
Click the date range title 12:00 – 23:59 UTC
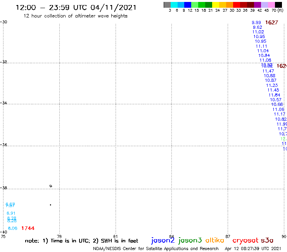(76, 7)
